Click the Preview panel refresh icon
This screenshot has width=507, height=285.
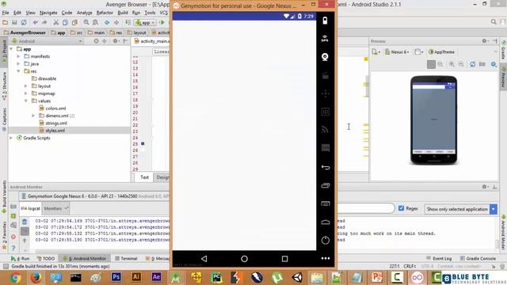[472, 64]
